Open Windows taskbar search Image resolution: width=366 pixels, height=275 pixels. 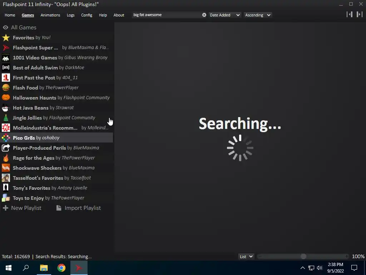coord(26,268)
